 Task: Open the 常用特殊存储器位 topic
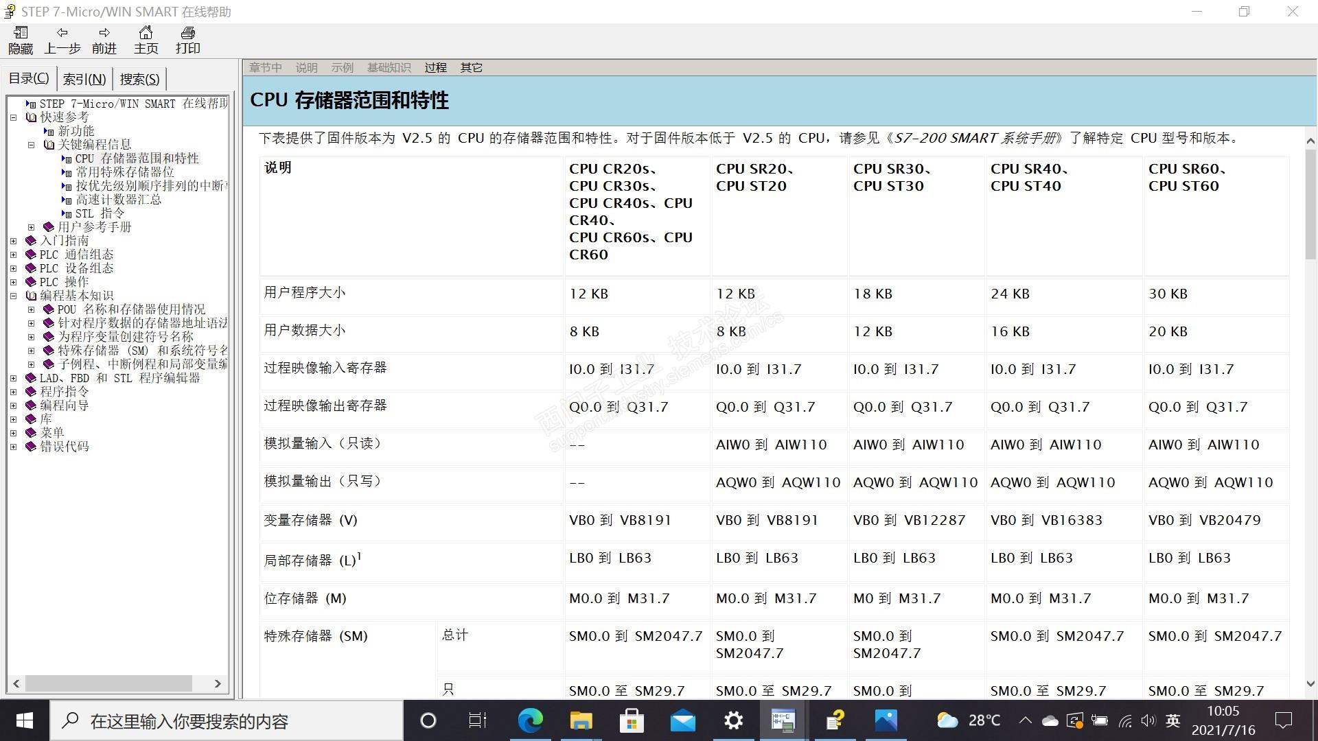(x=125, y=172)
